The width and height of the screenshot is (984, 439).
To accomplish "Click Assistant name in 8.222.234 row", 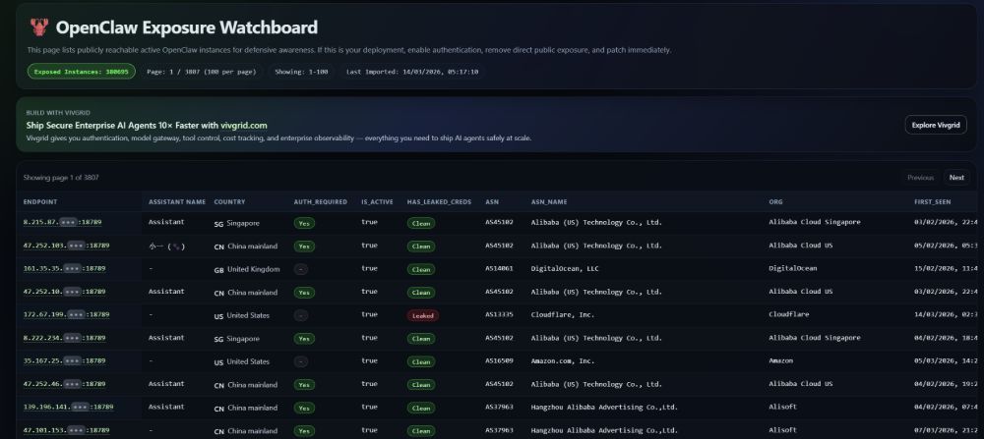I will pos(166,338).
